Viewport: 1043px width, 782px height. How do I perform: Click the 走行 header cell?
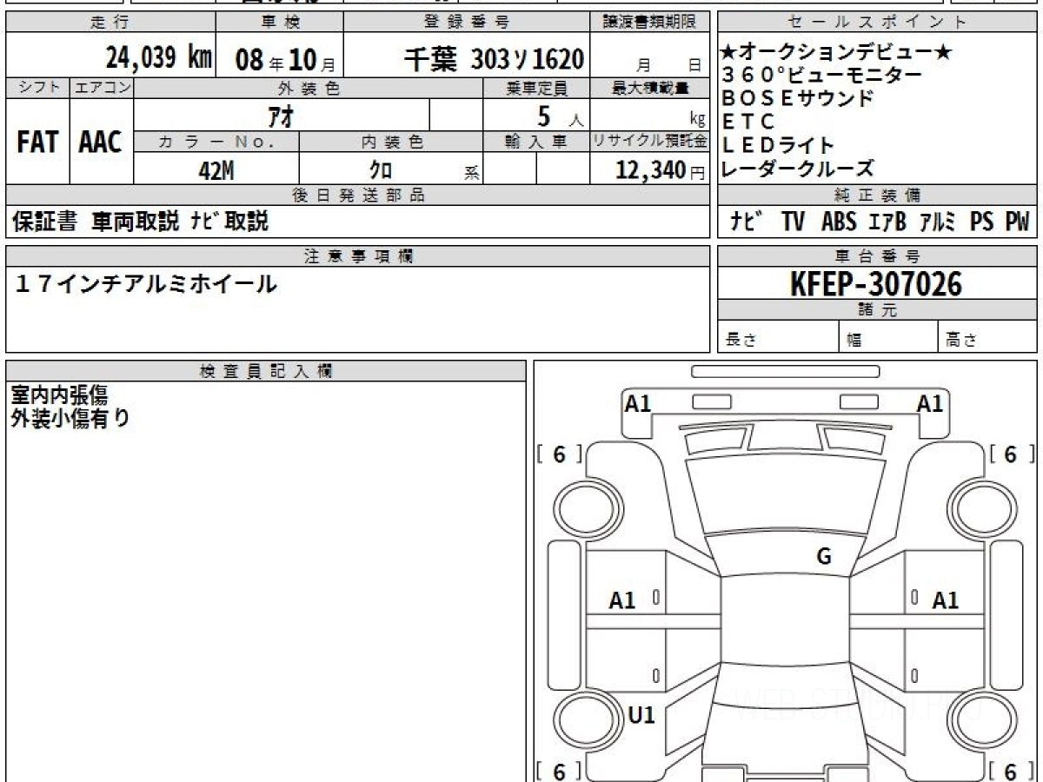coord(110,23)
